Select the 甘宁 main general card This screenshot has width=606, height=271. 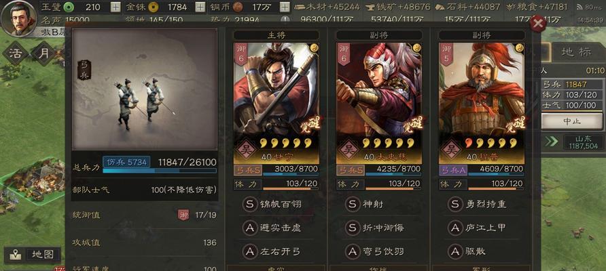pyautogui.click(x=277, y=103)
